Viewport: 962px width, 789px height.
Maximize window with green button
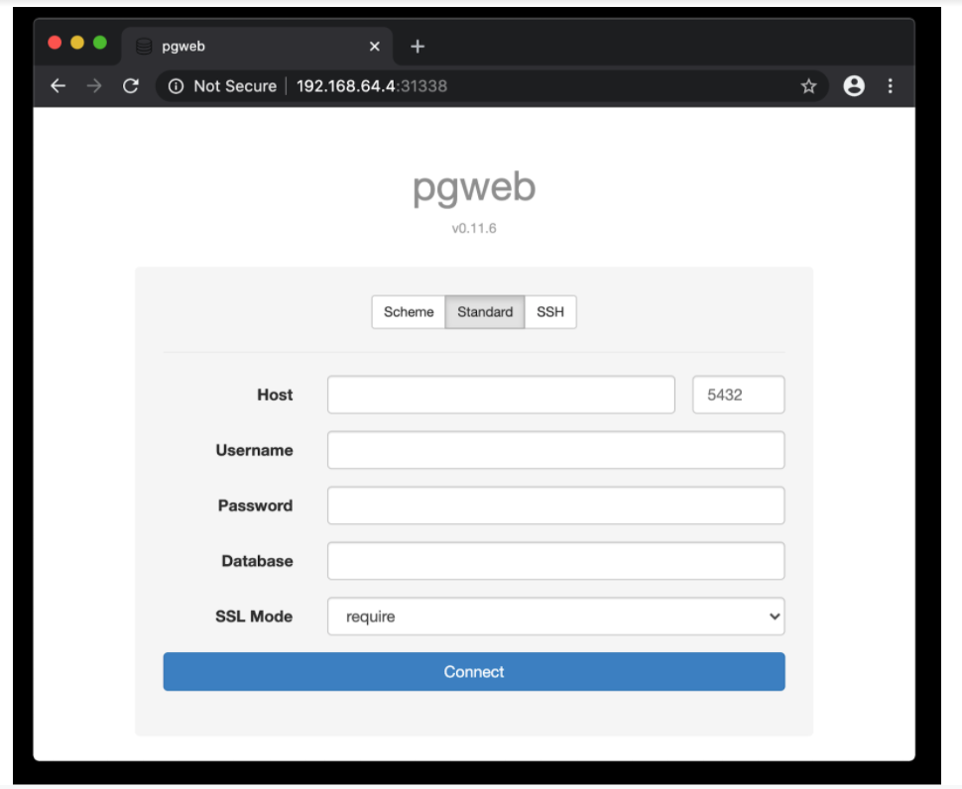(x=100, y=43)
